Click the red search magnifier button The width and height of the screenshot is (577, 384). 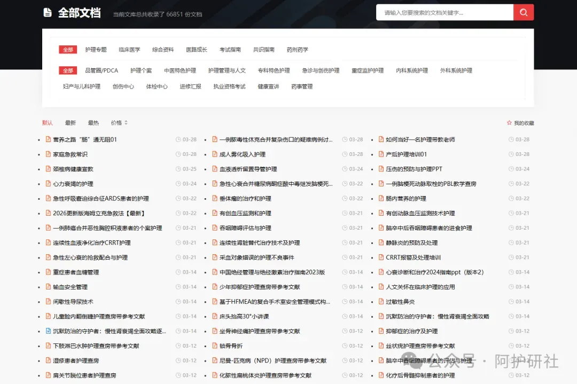click(x=523, y=12)
